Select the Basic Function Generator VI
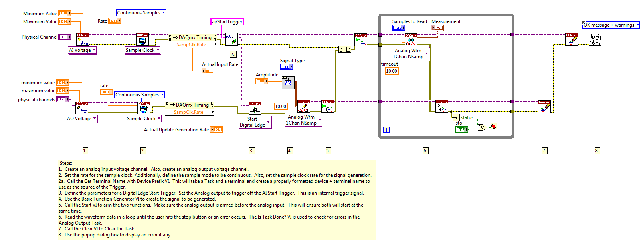 click(288, 83)
